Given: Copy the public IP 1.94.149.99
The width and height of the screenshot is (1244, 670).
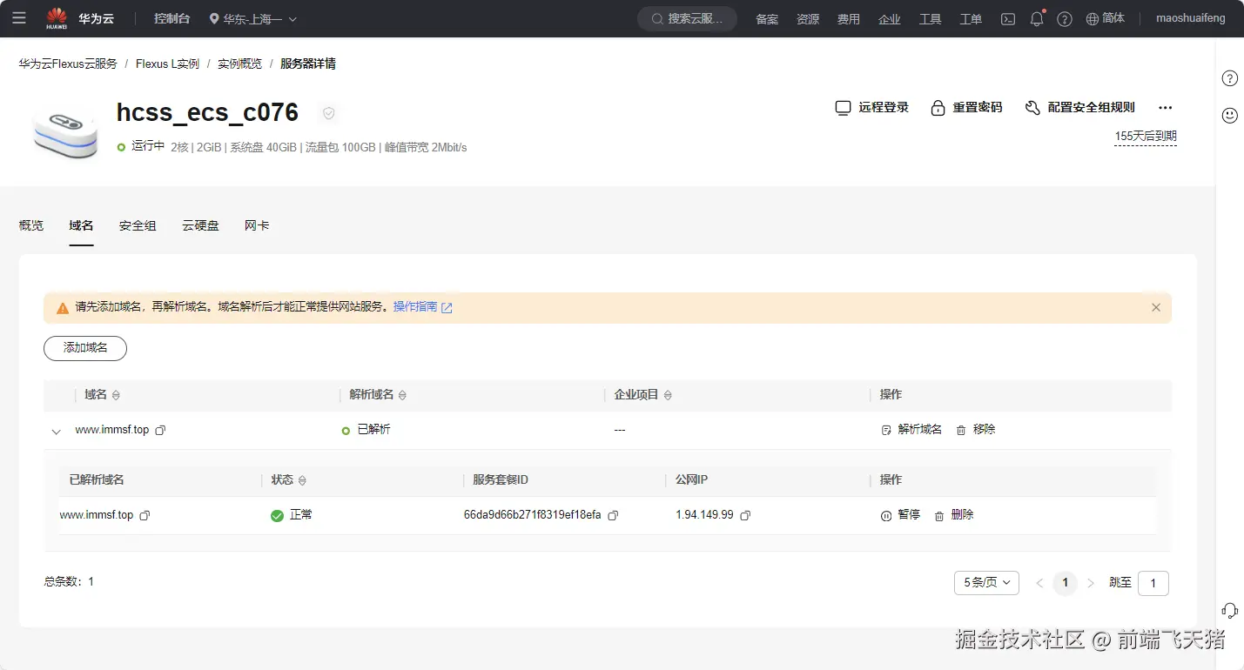Looking at the screenshot, I should [x=745, y=515].
